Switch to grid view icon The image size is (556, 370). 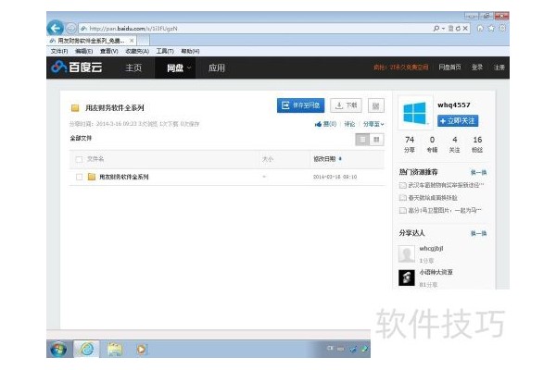[376, 140]
